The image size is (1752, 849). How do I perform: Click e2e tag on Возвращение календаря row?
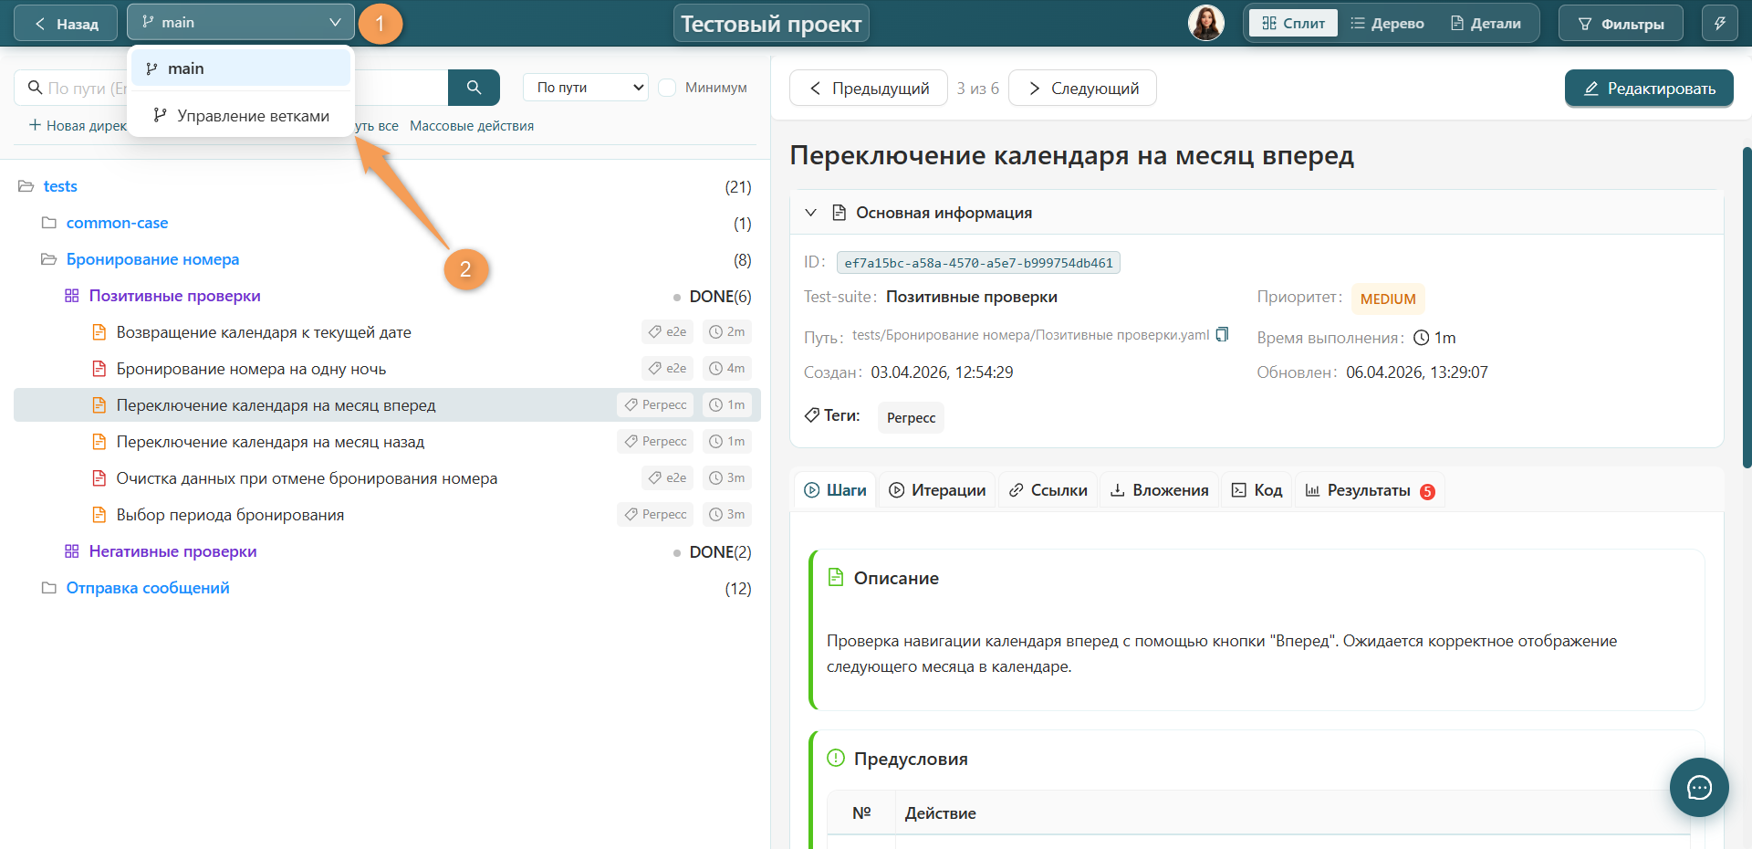click(667, 331)
